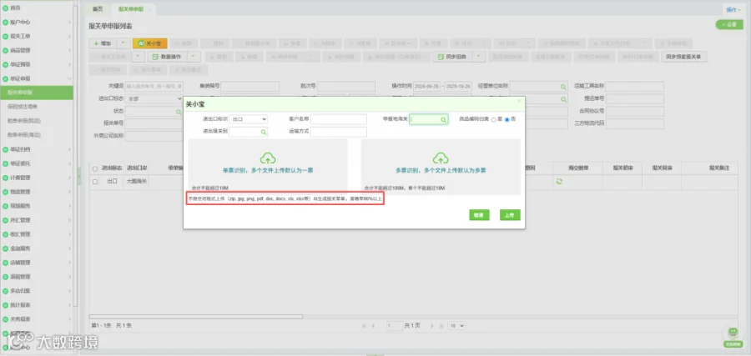Click the green 上传 button
751x356 pixels.
pos(510,215)
